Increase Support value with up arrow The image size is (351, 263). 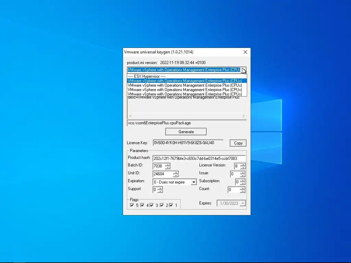160,188
